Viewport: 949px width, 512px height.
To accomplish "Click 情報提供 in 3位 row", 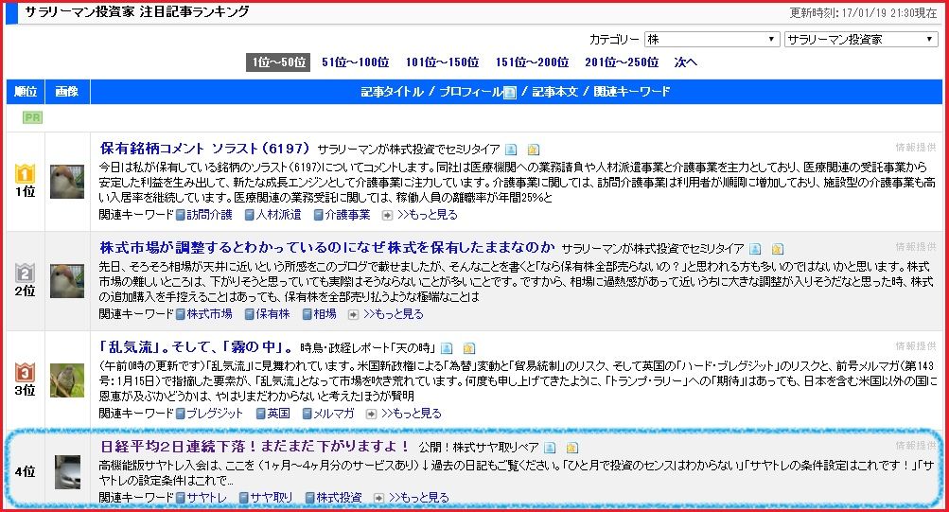I will tap(915, 345).
